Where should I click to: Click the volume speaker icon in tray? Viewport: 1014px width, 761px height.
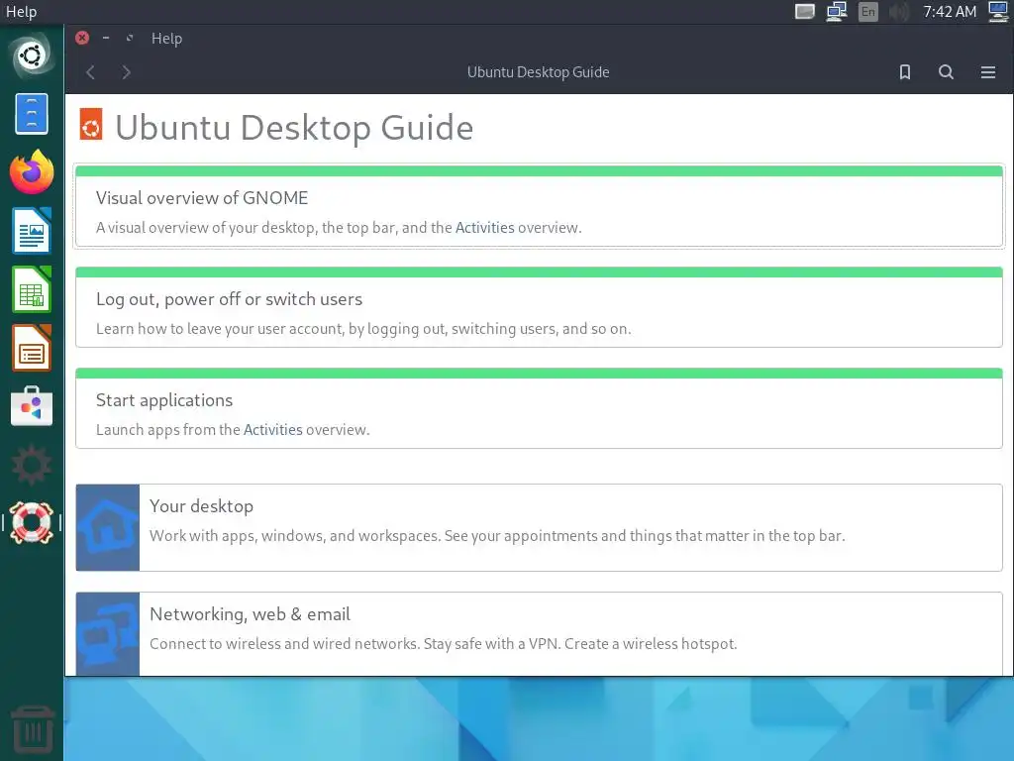(899, 12)
